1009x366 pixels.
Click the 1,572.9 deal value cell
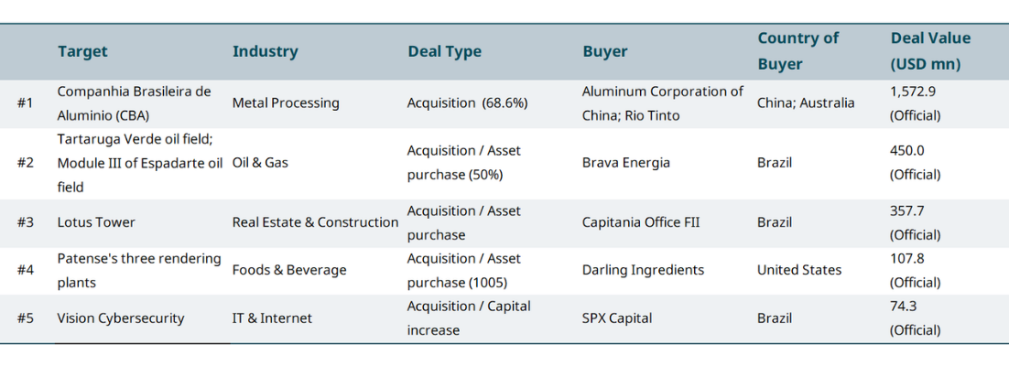(x=915, y=103)
